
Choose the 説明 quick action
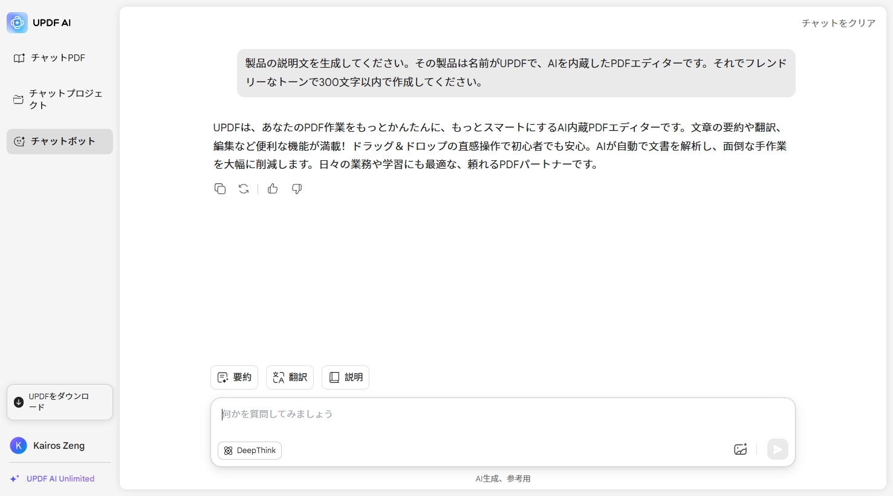click(x=345, y=377)
